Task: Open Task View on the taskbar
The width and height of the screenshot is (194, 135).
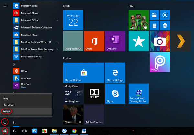Action: coord(24,131)
